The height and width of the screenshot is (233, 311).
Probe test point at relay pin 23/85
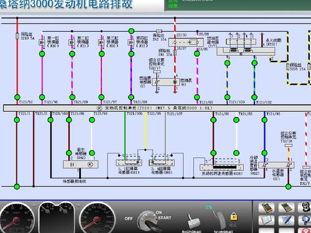click(x=197, y=53)
